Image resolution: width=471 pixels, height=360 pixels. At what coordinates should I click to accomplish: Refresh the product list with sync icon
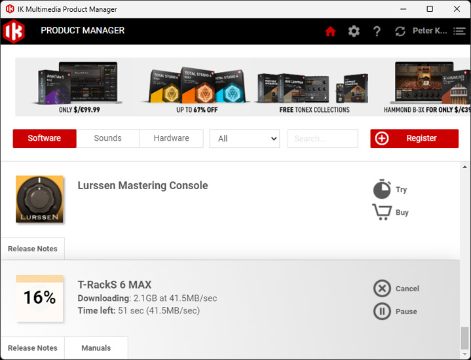400,31
